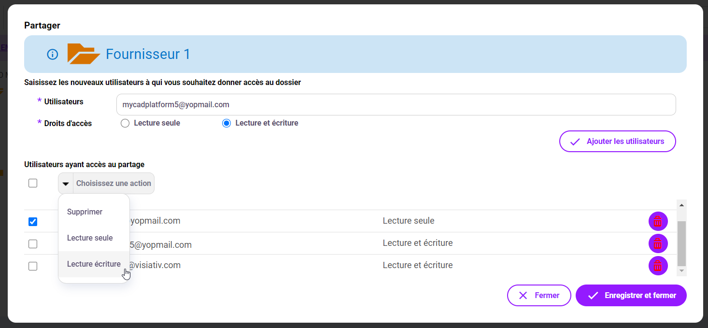Click the orange open folder icon
Screen dimensions: 708x328
(x=83, y=54)
